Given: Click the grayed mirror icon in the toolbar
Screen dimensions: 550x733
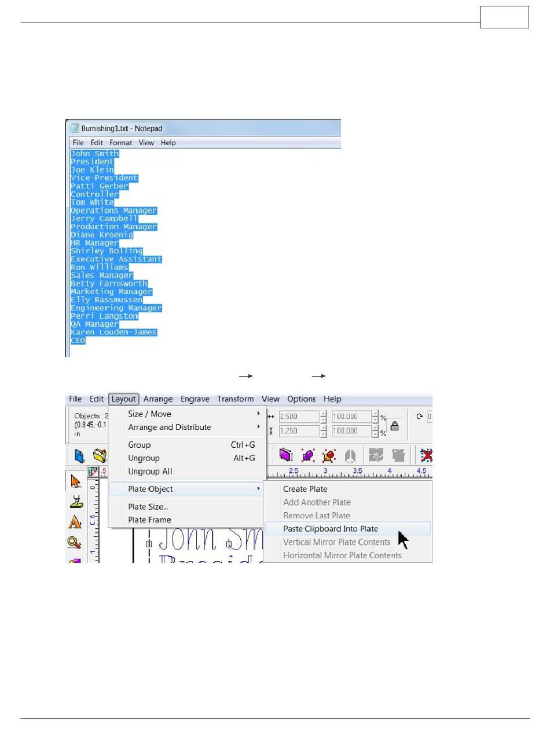Looking at the screenshot, I should tap(349, 455).
